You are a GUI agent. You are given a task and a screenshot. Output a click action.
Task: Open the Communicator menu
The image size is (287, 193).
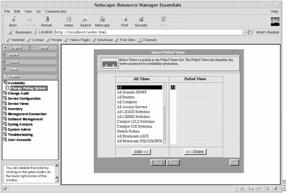tap(56, 11)
